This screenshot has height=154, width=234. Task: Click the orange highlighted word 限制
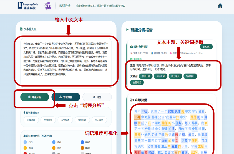point(195,141)
